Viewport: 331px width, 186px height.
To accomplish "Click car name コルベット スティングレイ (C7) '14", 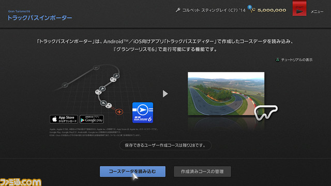I will pyautogui.click(x=214, y=10).
